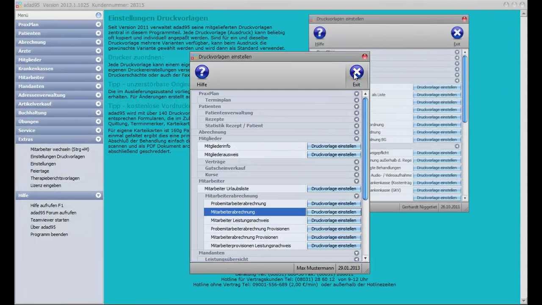This screenshot has width=542, height=305.
Task: Collapse the Extras sidebar section
Action: click(98, 139)
